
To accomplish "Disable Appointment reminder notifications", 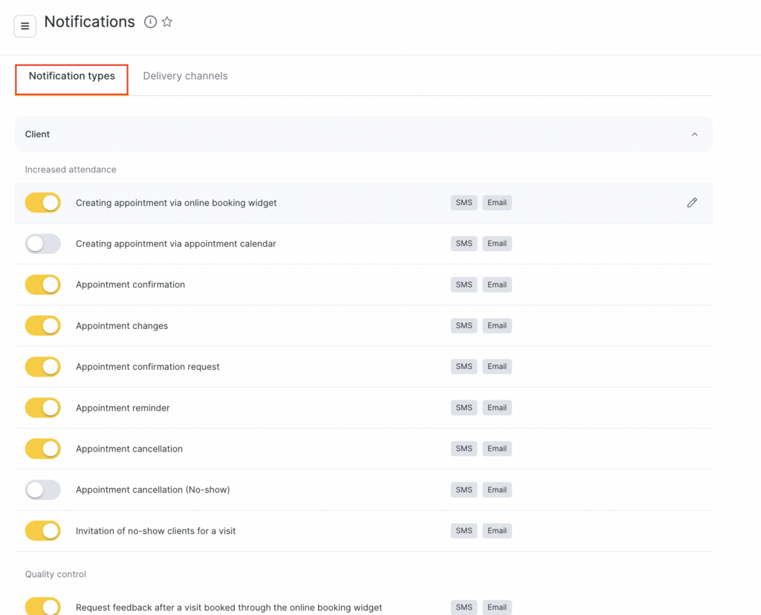I will pyautogui.click(x=43, y=408).
